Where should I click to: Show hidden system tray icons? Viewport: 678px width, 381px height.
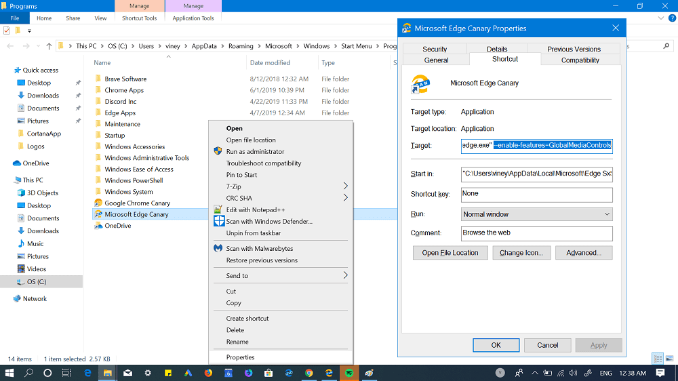(x=535, y=373)
